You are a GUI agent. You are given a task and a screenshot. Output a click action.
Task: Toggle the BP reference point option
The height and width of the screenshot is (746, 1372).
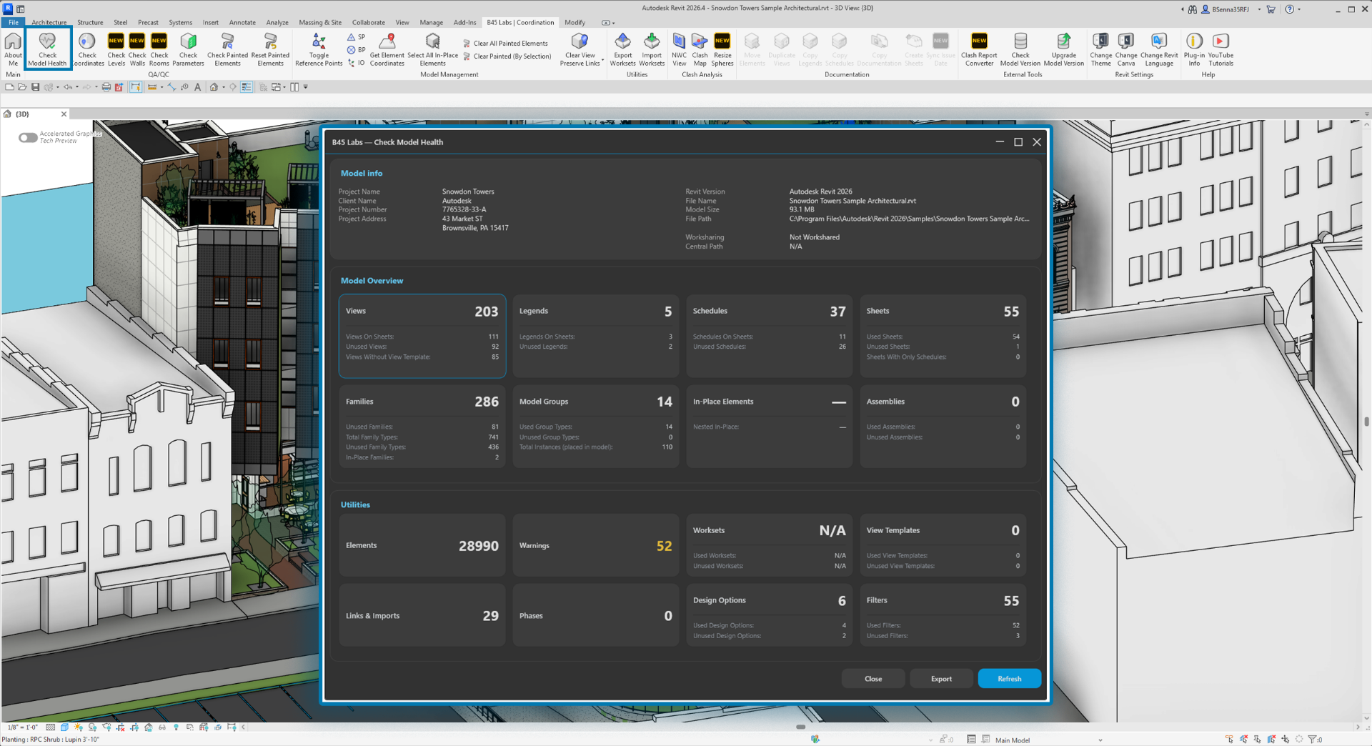[x=356, y=49]
